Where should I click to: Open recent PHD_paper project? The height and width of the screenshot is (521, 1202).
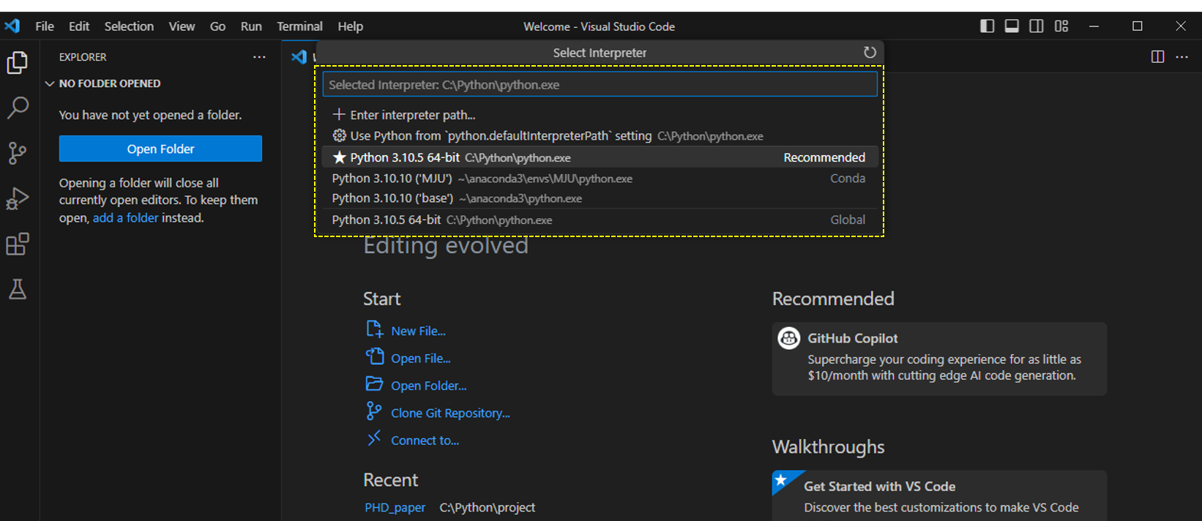point(395,508)
